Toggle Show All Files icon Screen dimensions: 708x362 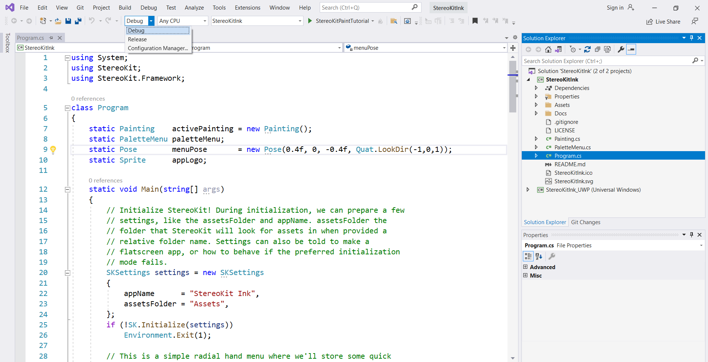pos(608,49)
